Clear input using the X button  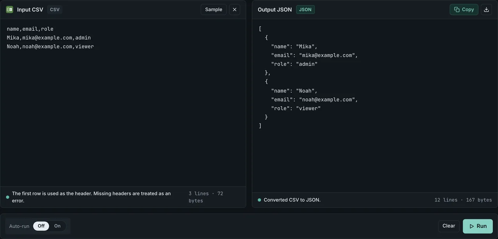click(x=235, y=9)
